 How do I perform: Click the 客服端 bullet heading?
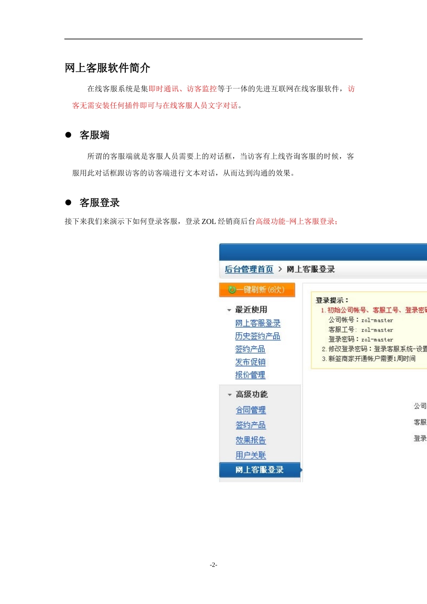point(94,135)
